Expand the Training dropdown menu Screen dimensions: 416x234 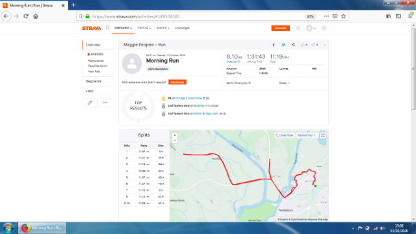144,28
